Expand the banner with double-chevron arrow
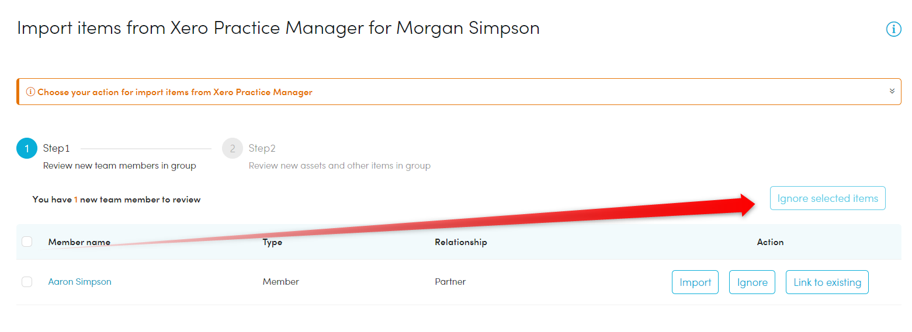Screen dimensions: 912x332 (892, 91)
